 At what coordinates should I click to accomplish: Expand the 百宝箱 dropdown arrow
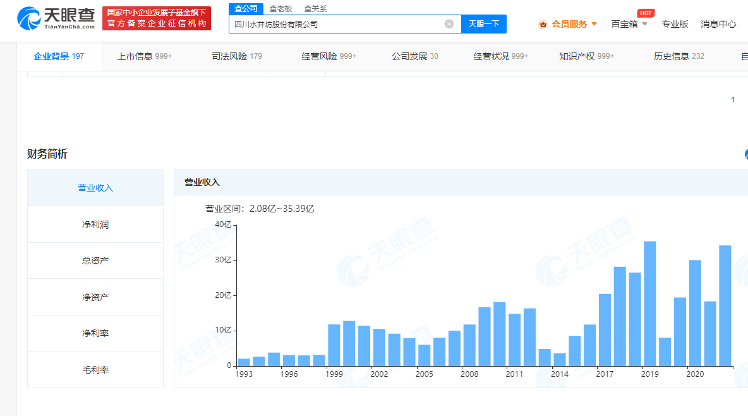click(644, 24)
